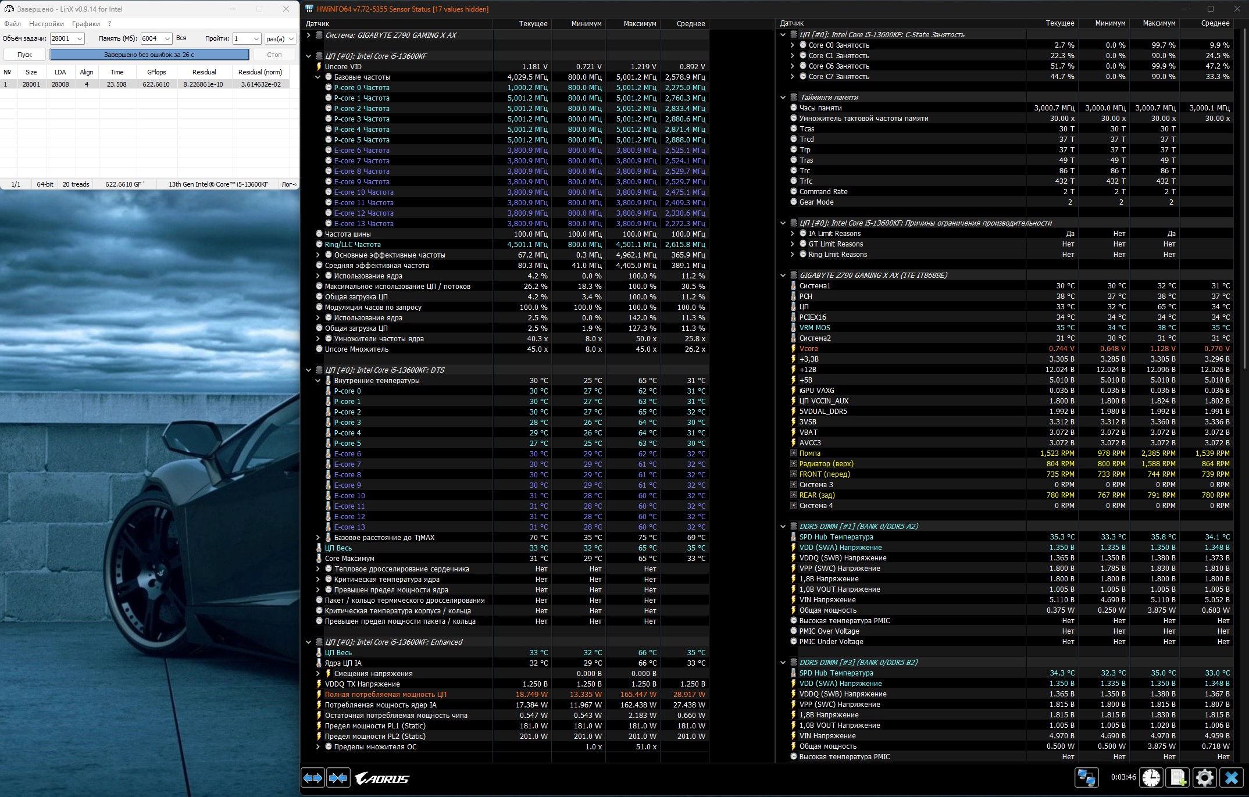Click the Лог-> button

[289, 184]
